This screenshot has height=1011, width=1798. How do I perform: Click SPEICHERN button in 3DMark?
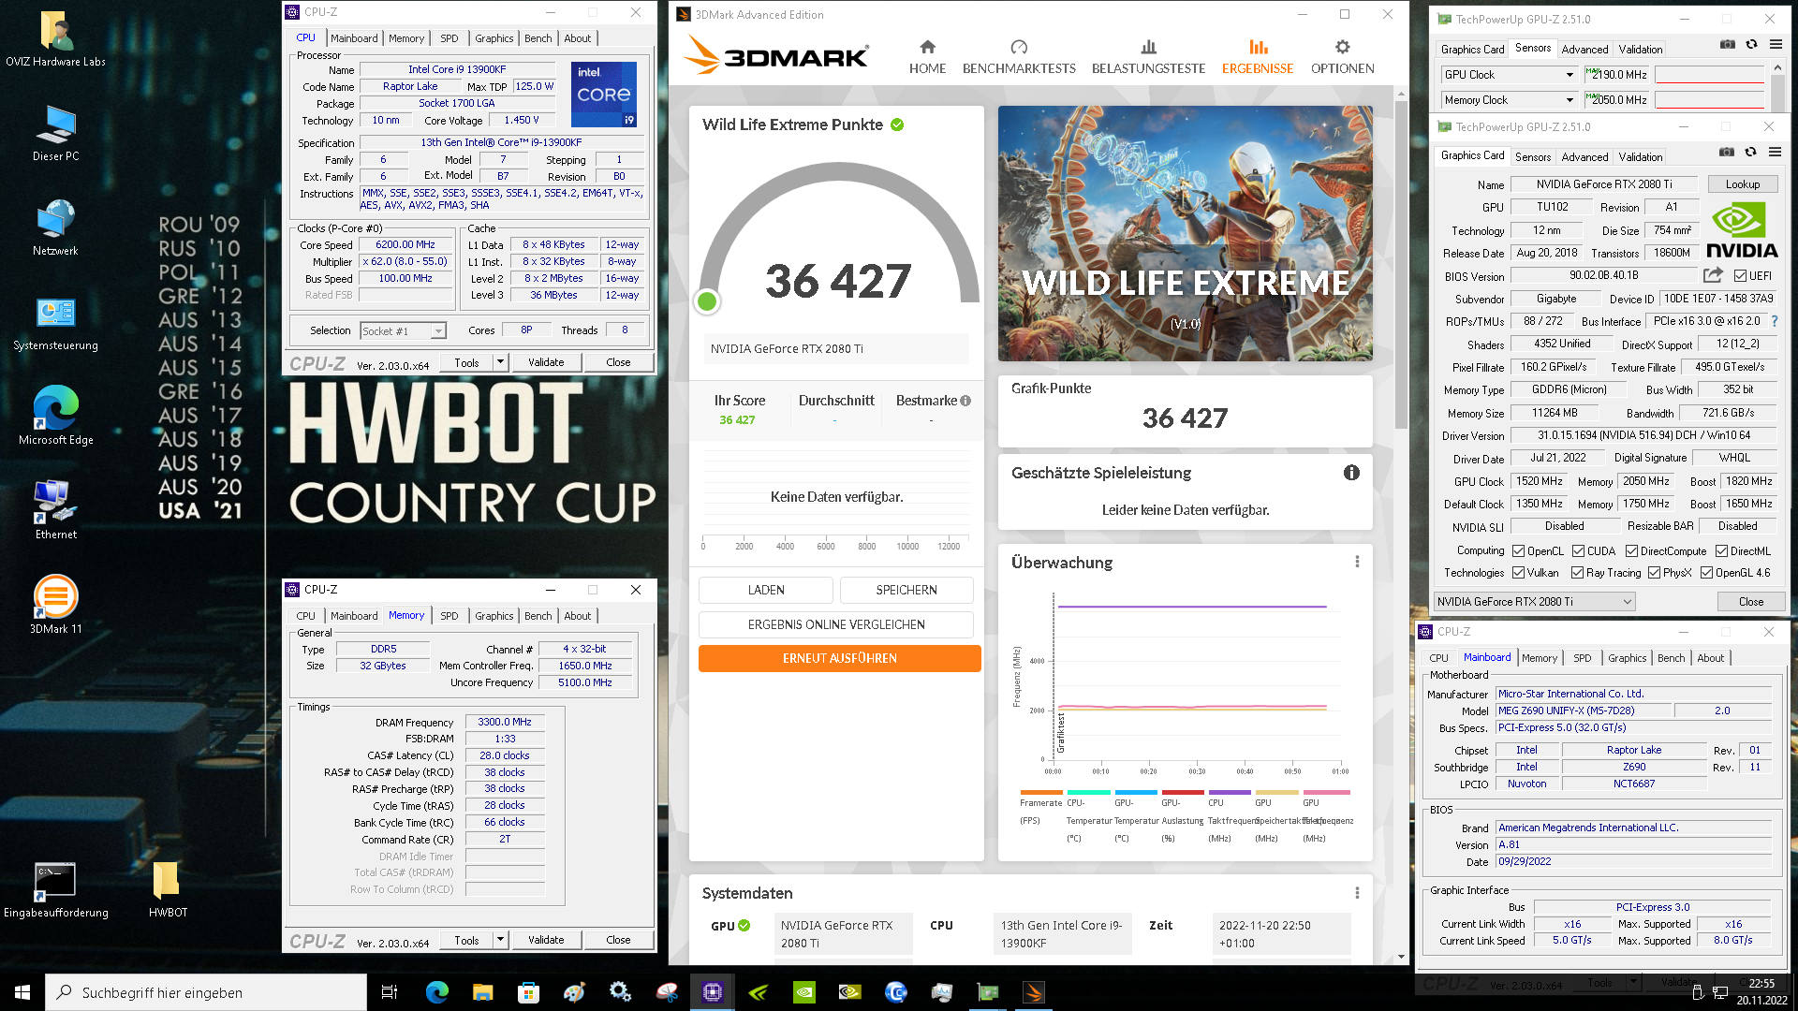[x=906, y=590]
